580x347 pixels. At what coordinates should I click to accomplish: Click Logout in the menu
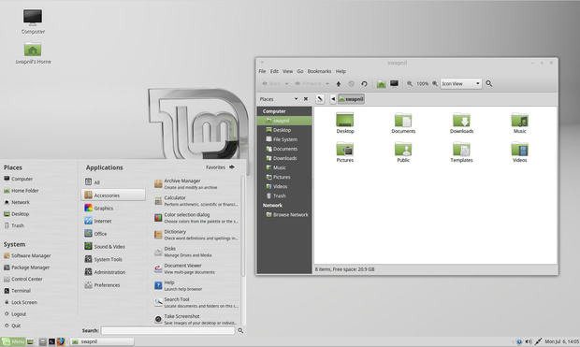point(15,314)
